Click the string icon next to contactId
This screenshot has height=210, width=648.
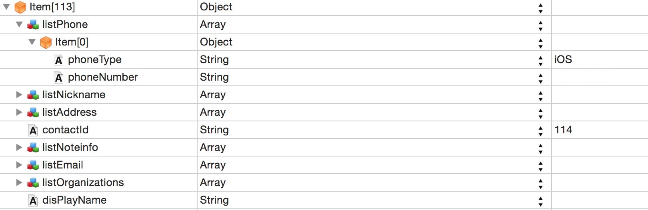(x=33, y=131)
